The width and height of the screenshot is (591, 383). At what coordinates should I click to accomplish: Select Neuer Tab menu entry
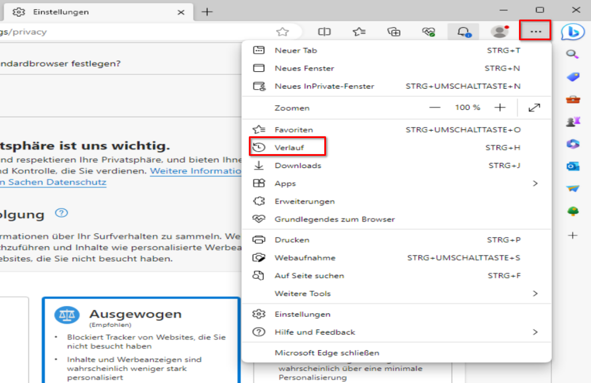pos(396,51)
